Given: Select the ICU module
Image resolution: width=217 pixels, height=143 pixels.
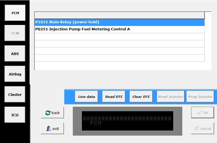Looking at the screenshot, I should (15, 115).
